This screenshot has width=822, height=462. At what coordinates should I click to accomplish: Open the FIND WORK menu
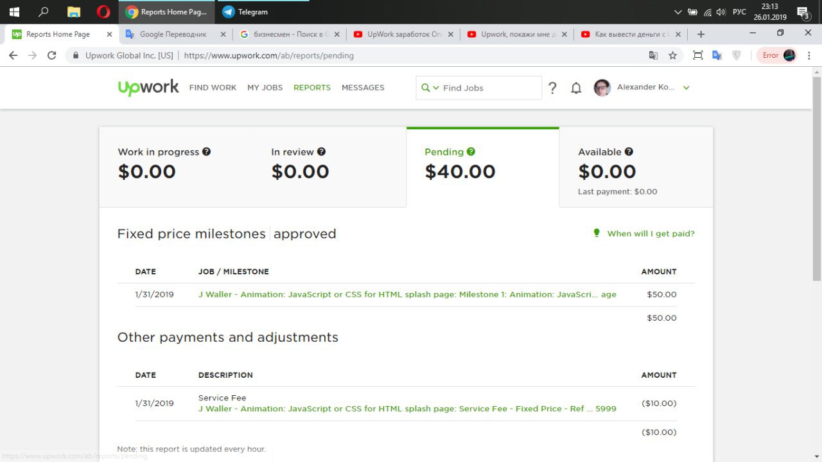[x=213, y=87]
